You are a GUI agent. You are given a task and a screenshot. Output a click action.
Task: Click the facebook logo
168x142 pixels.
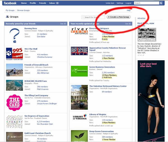click(x=10, y=3)
